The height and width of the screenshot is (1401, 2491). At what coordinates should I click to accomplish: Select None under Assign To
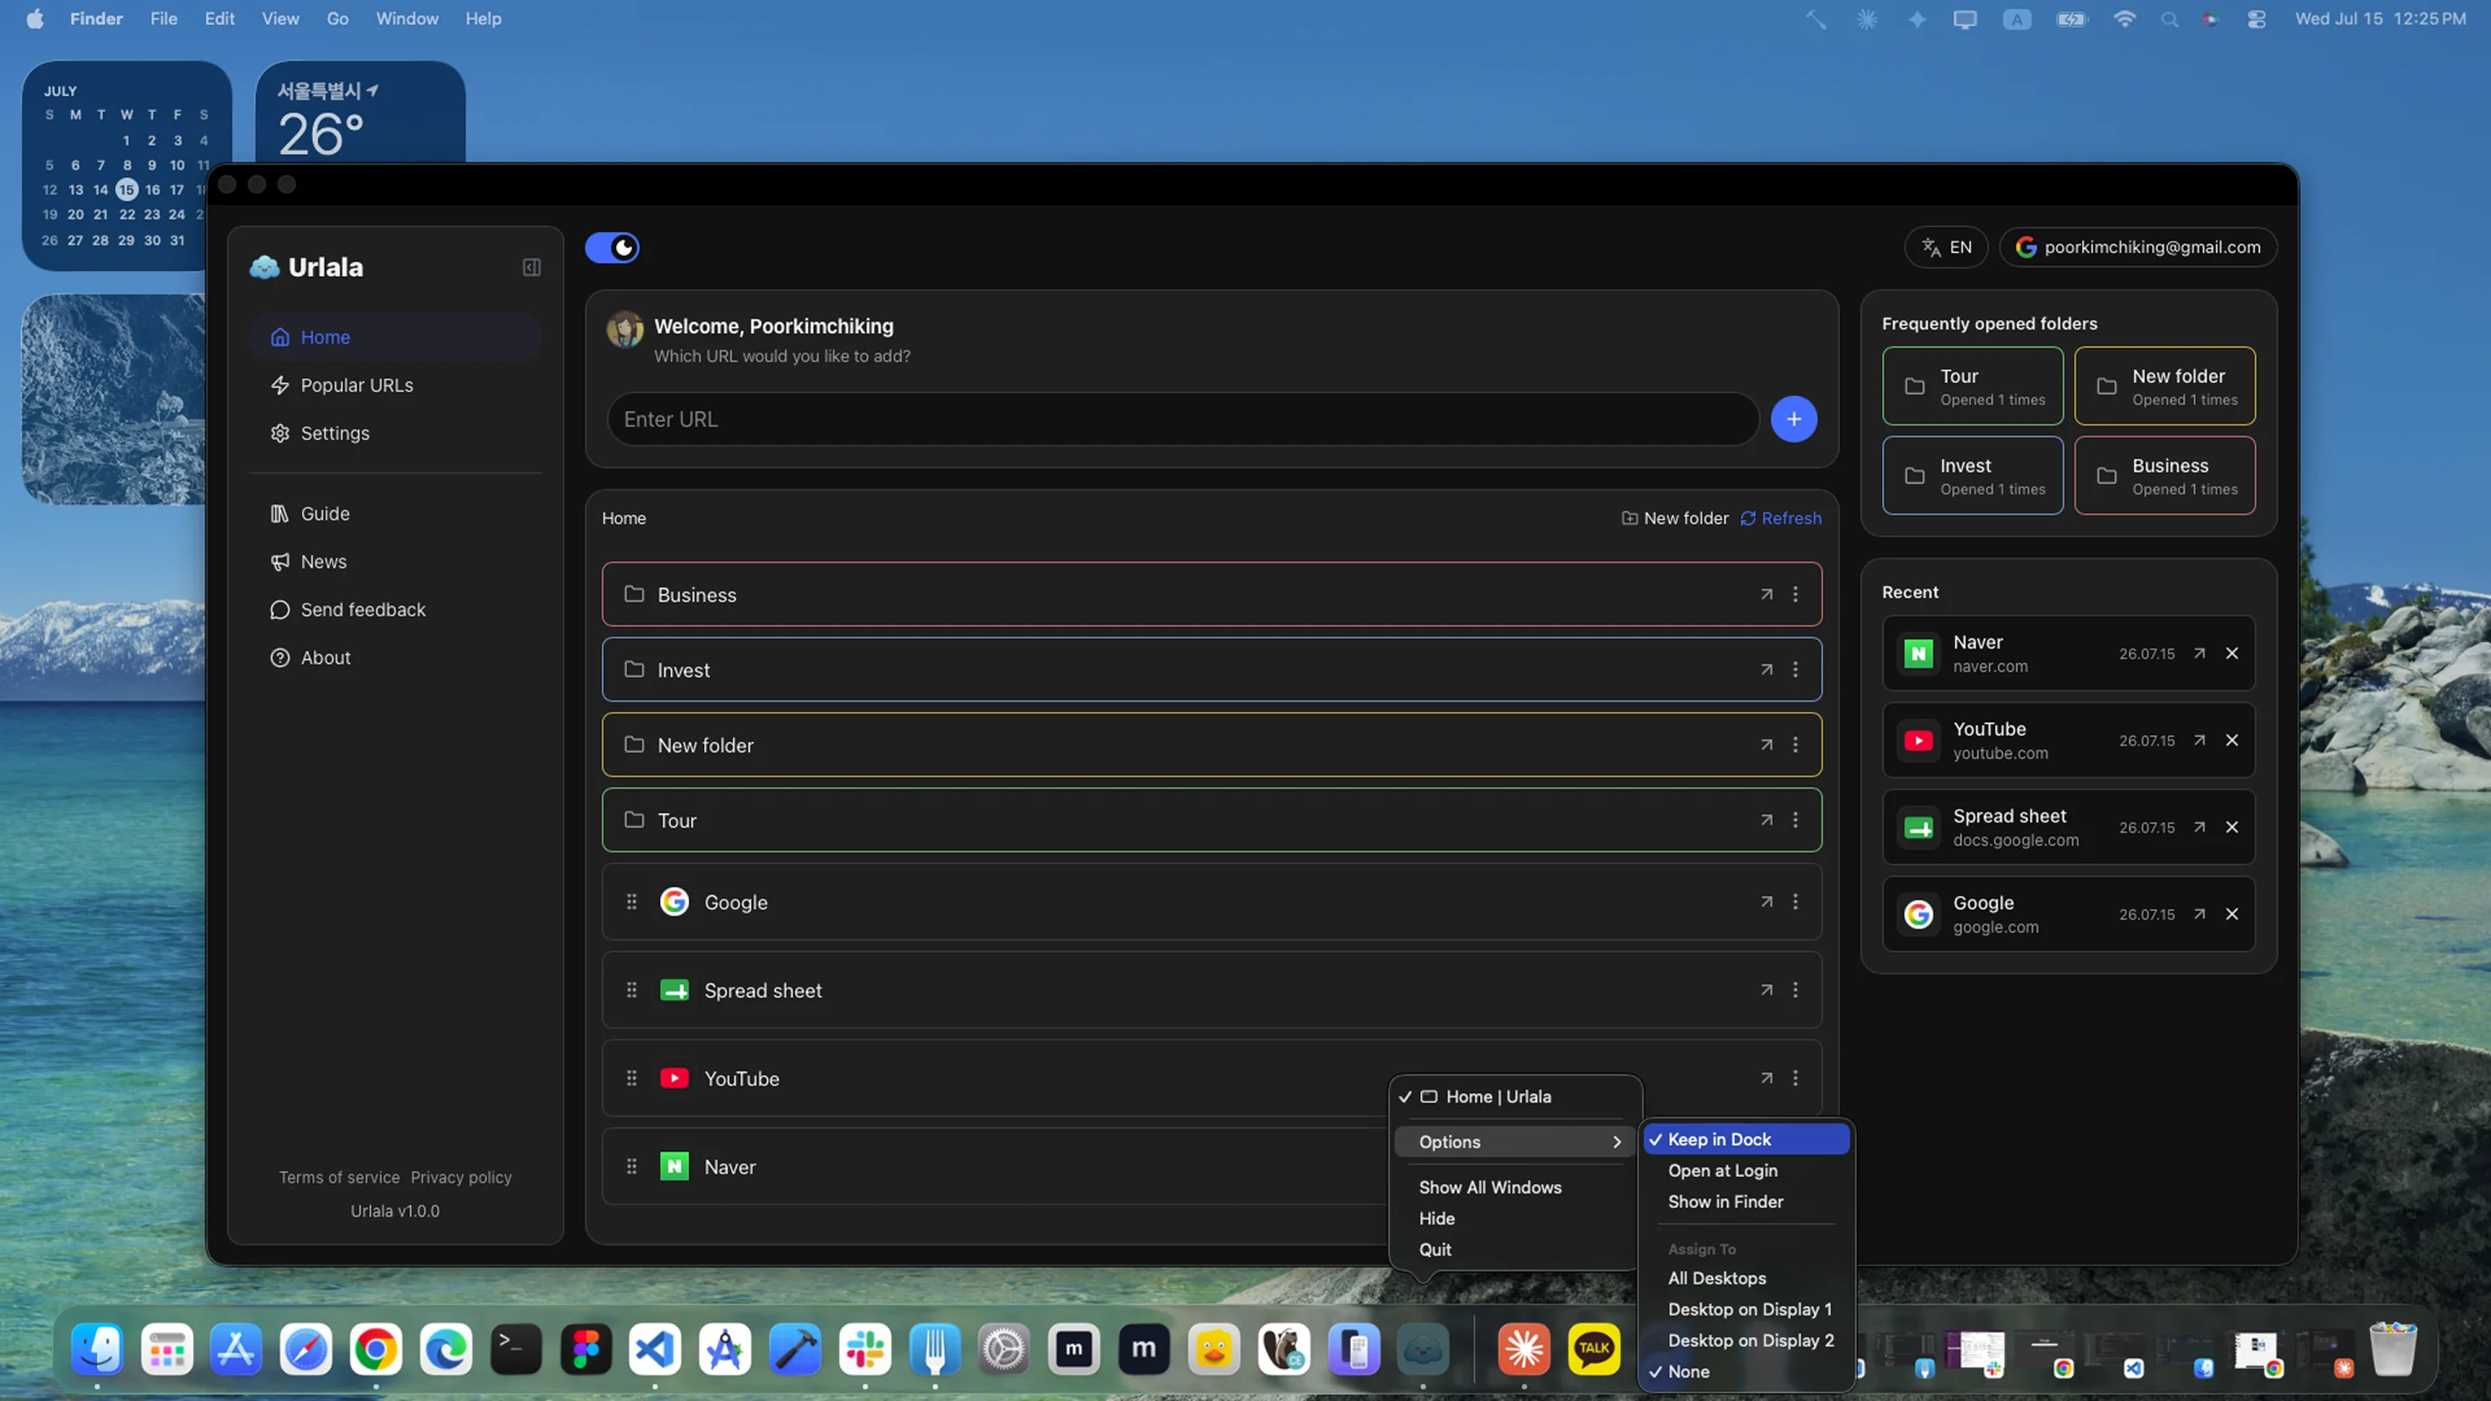[1746, 1371]
